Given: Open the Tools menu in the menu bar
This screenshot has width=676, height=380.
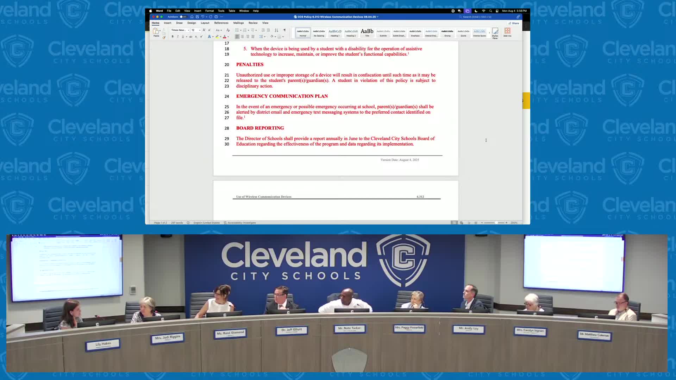Looking at the screenshot, I should 221,11.
